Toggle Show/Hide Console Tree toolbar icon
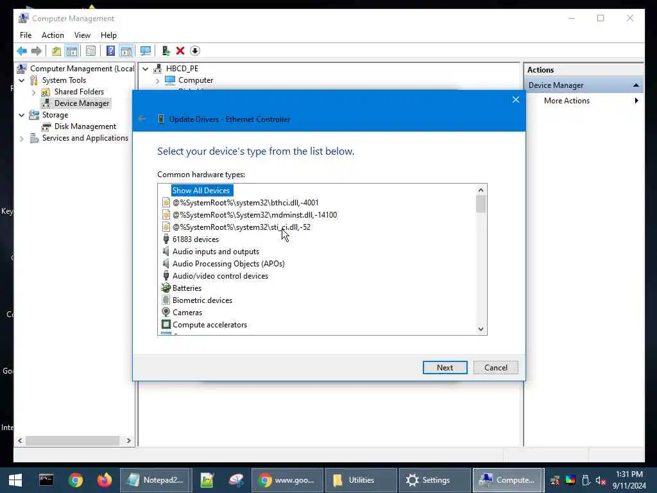The image size is (657, 493). (x=72, y=51)
